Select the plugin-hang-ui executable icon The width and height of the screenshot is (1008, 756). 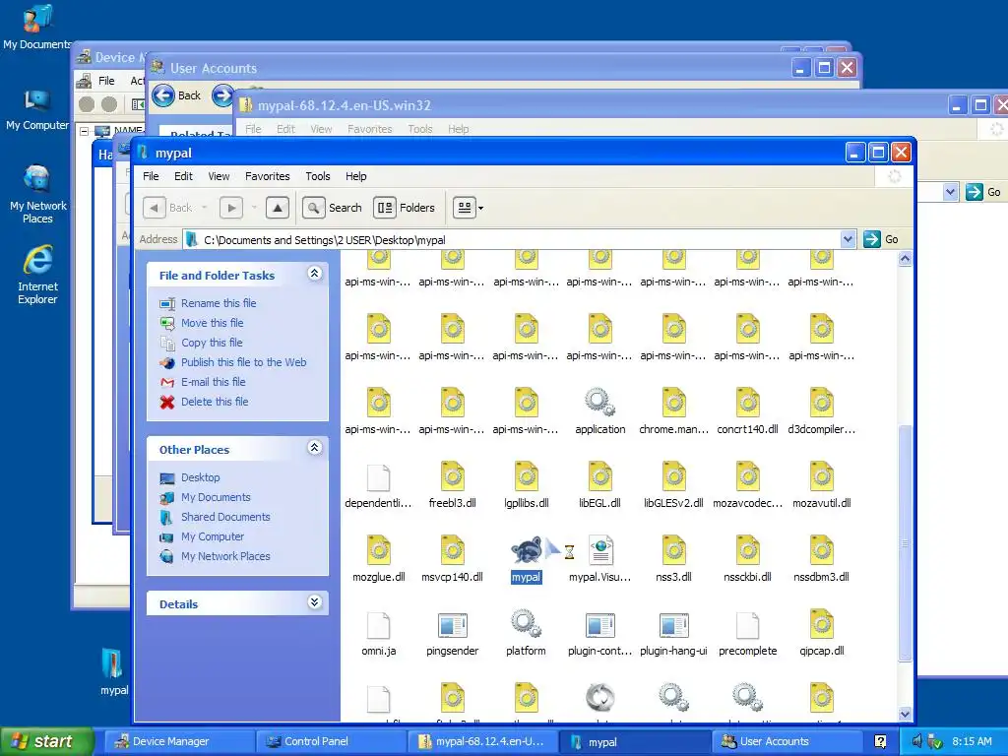673,624
